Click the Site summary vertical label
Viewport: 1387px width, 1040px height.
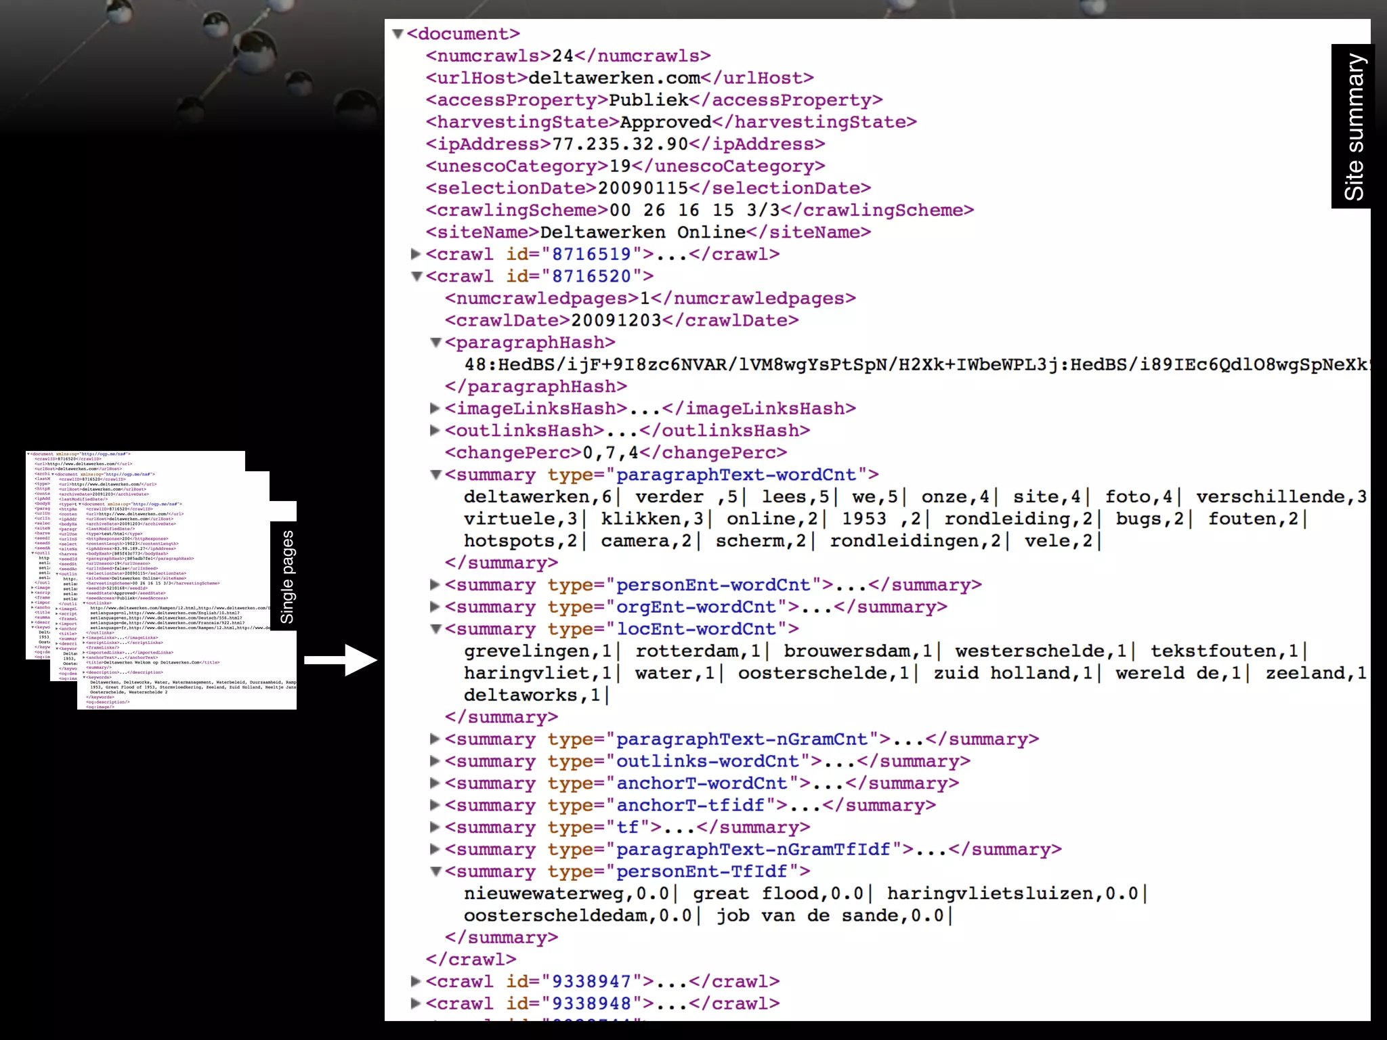[x=1352, y=127]
